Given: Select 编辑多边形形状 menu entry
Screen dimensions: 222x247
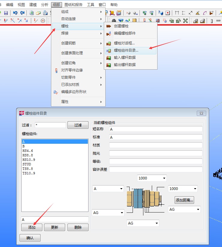Looking at the screenshot, I should 78,92.
